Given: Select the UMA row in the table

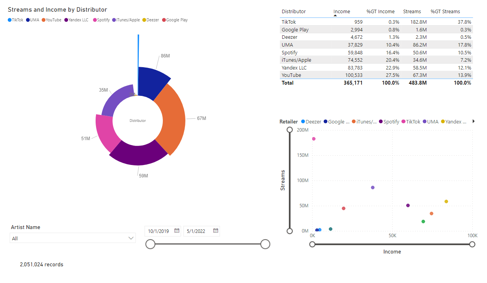Looking at the screenshot, I should [376, 45].
